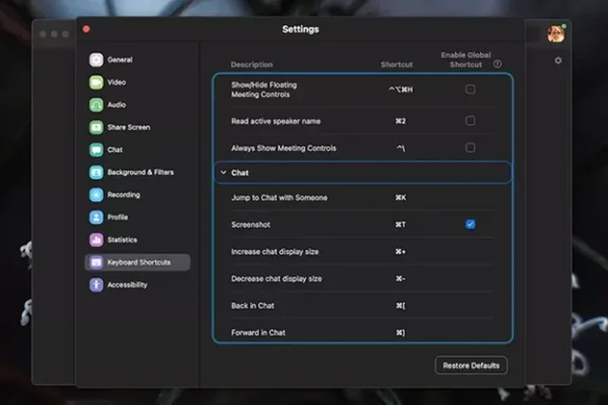Disable the Screenshot global shortcut checkbox
Screen dimensions: 608x405
470,224
